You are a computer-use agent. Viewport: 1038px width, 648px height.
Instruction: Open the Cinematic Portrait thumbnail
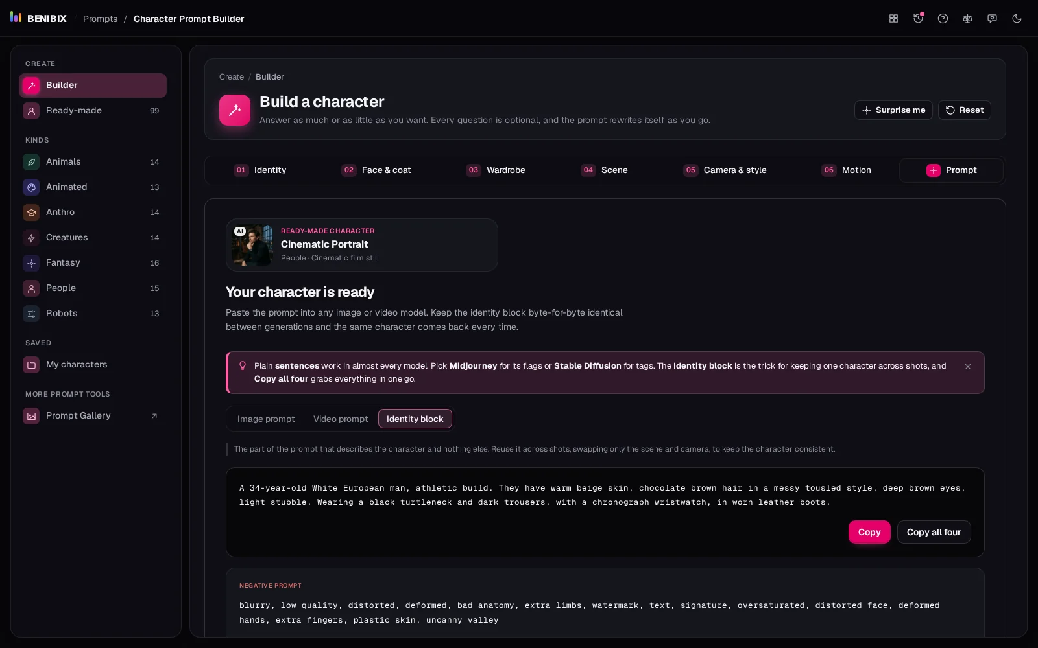pos(252,245)
